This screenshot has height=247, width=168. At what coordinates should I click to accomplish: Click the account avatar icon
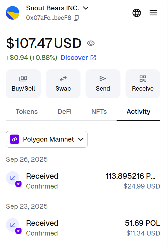pyautogui.click(x=13, y=13)
